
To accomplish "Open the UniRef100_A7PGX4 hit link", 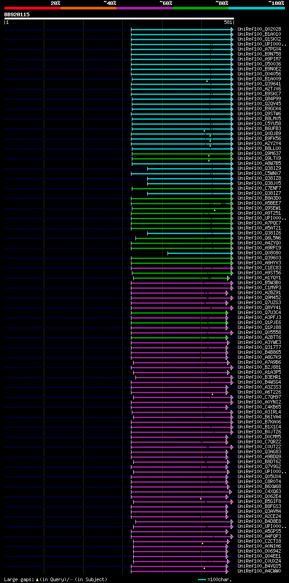I will click(259, 49).
